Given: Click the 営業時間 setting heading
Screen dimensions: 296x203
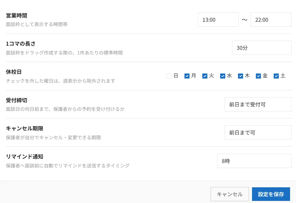Looking at the screenshot, I should (x=17, y=15).
